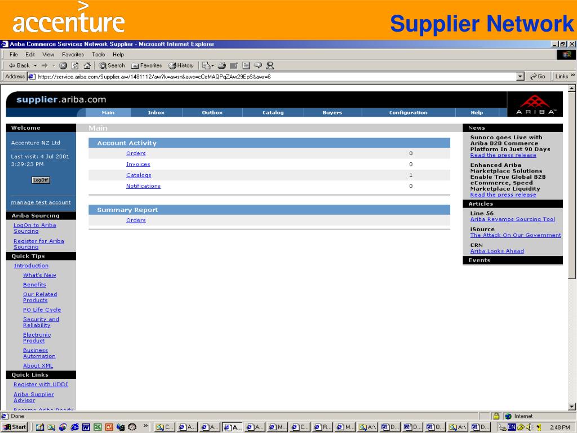Screen dimensions: 577x433
Task: Click the Messenger person icon
Action: (x=270, y=65)
